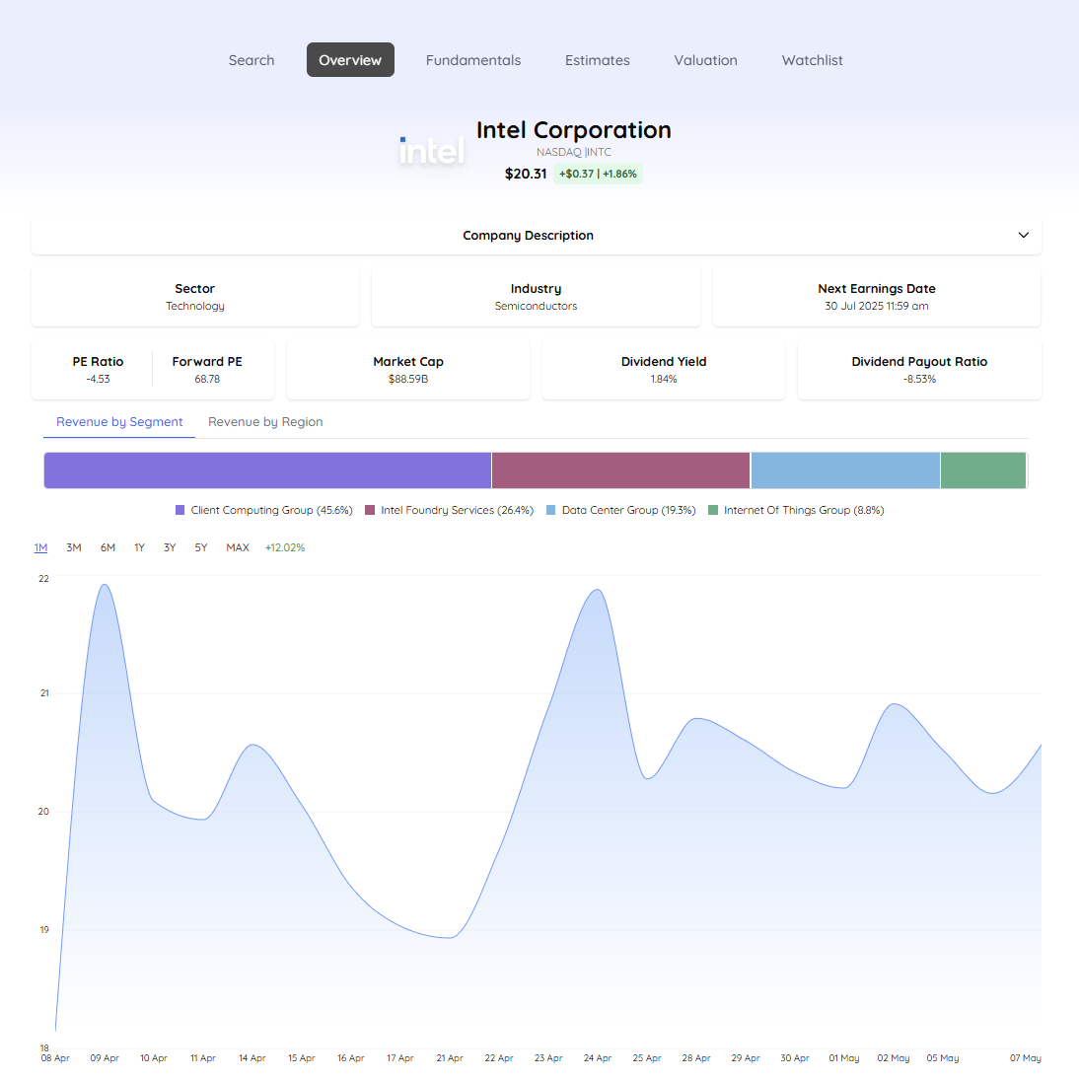This screenshot has width=1079, height=1080.
Task: Click the +12.02% period change value
Action: (285, 547)
